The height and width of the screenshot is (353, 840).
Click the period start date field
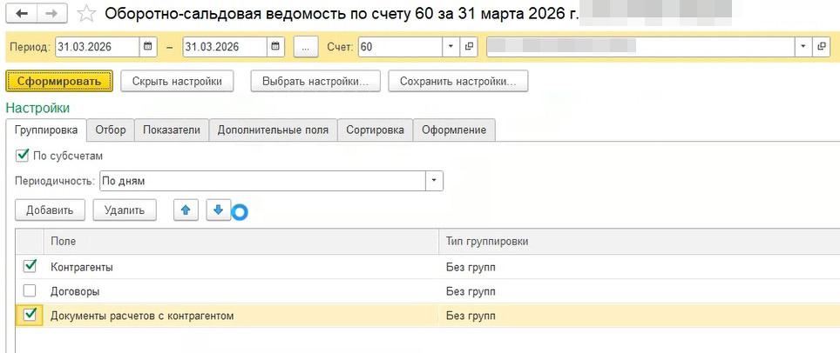coord(96,46)
